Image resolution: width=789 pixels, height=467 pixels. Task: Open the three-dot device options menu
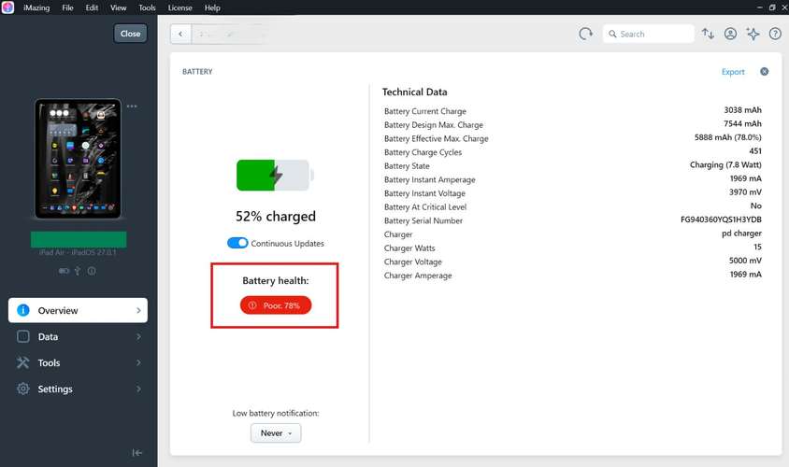(132, 106)
